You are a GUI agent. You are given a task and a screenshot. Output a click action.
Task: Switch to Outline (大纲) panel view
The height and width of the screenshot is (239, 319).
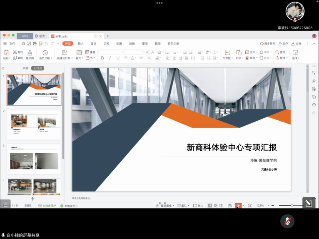(x=25, y=68)
